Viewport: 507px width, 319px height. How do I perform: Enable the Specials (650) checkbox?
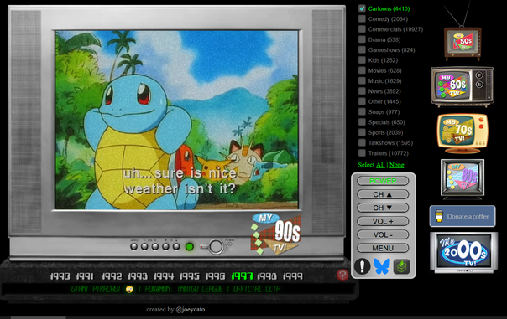362,122
